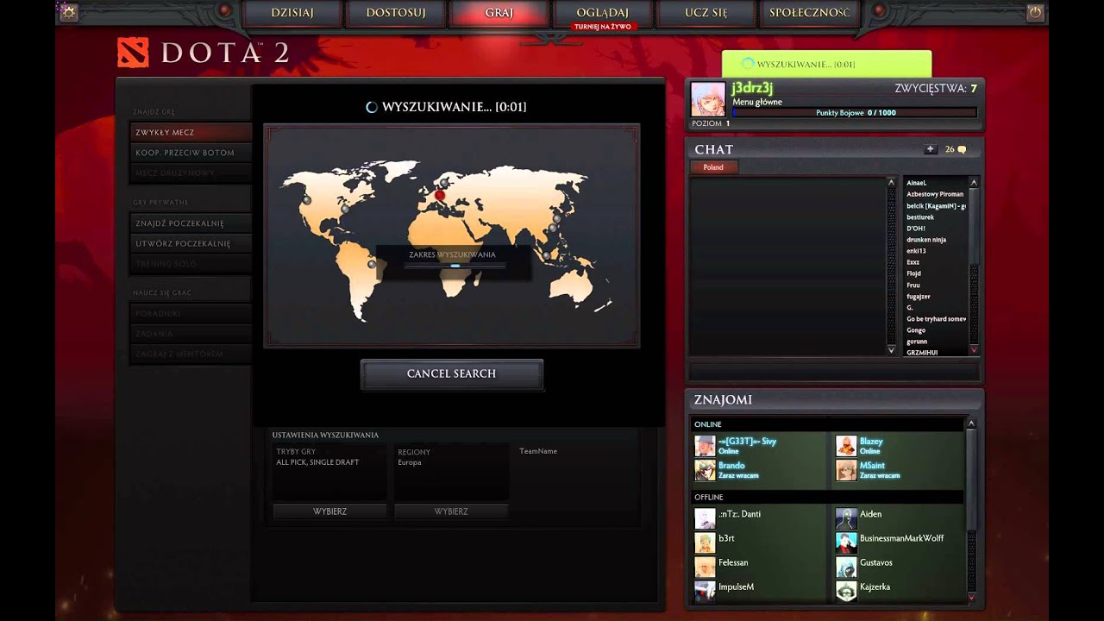This screenshot has width=1104, height=621.
Task: Click the Dota 2 logo emblem
Action: coord(133,53)
